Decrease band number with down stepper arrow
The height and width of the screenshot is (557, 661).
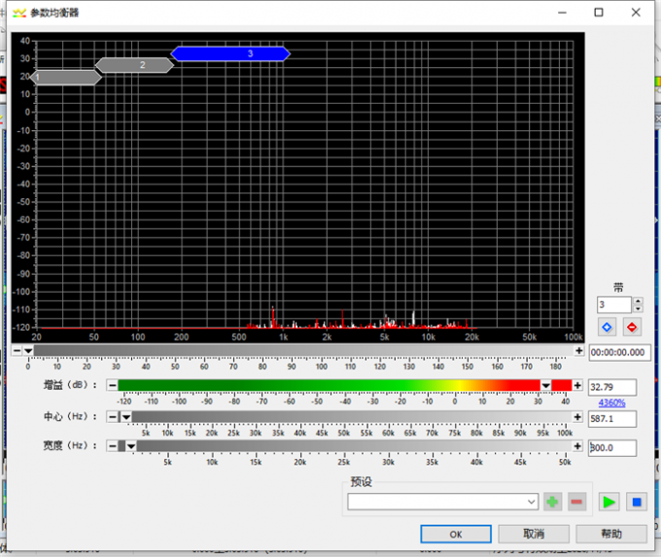tap(638, 309)
